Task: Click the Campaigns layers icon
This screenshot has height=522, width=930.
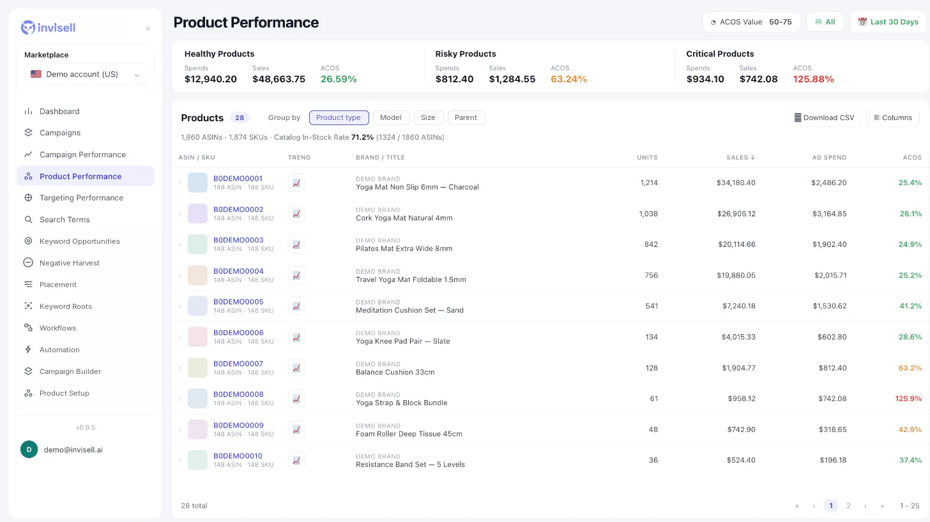Action: click(28, 133)
